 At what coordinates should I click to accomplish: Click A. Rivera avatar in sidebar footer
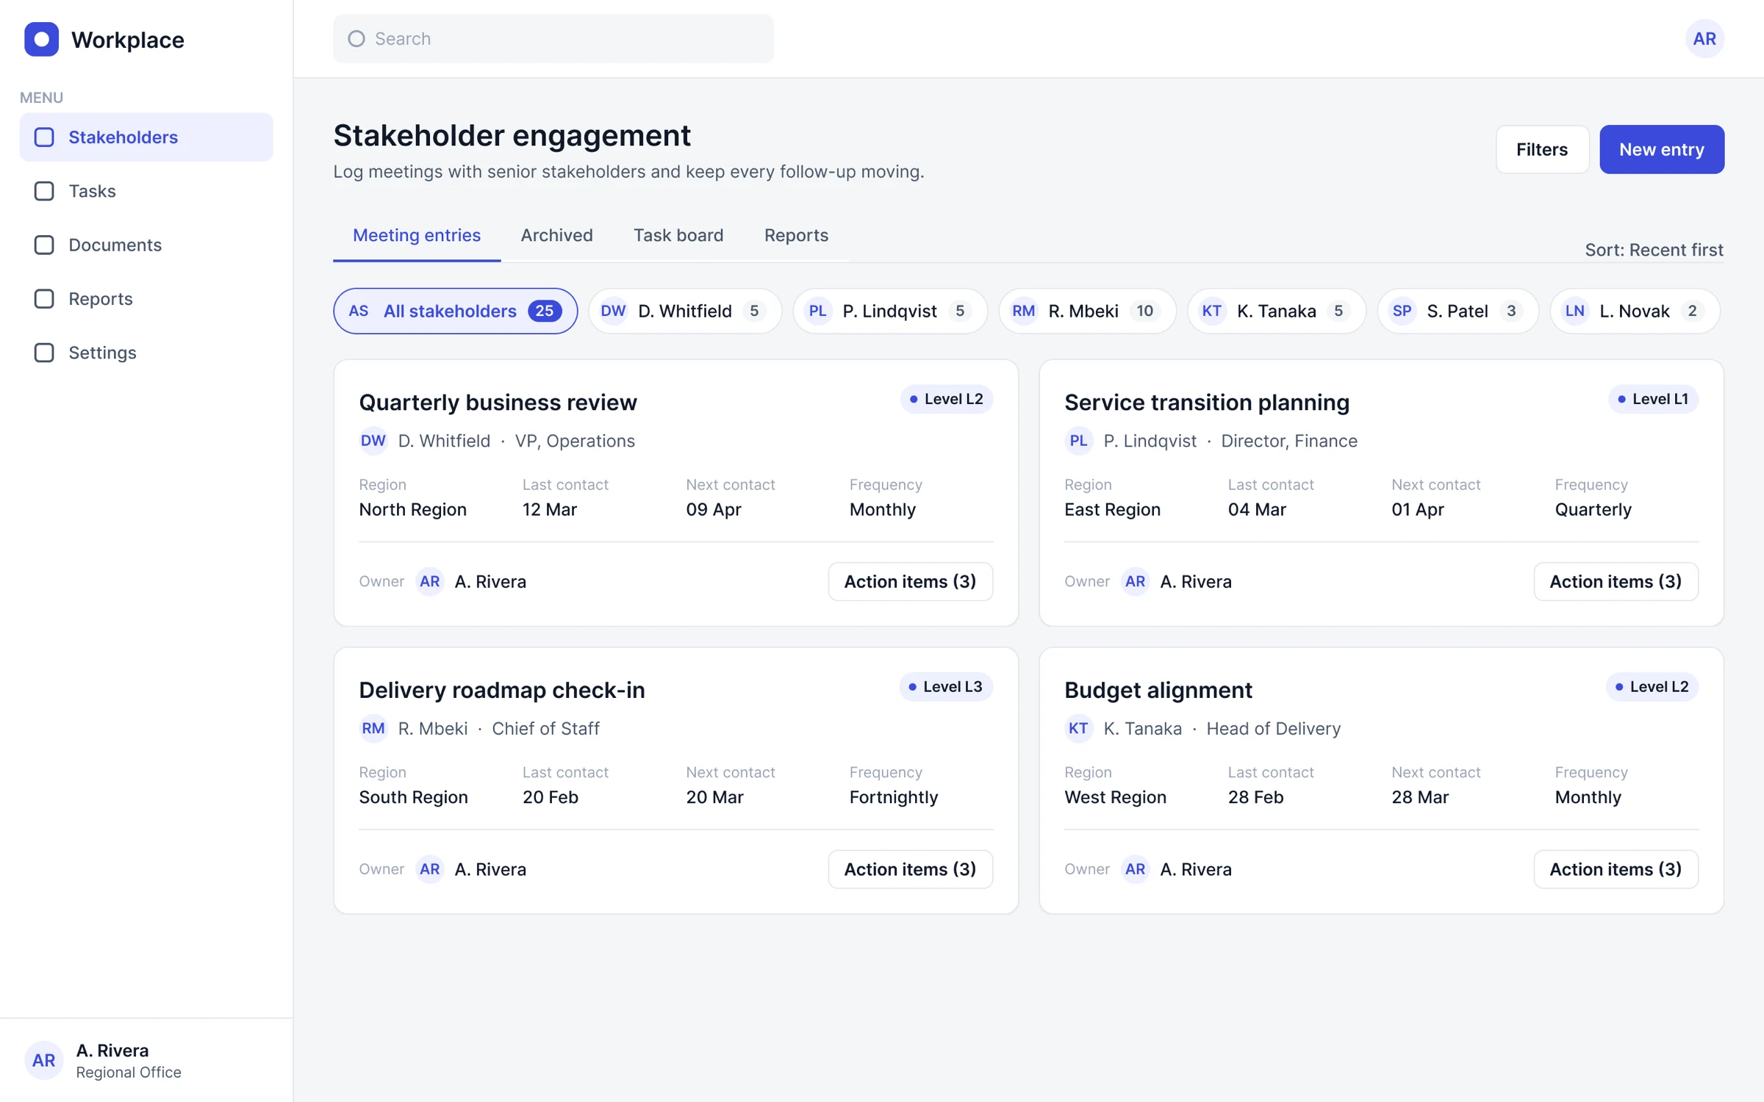(43, 1060)
